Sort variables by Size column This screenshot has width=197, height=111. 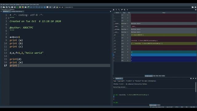click(x=129, y=13)
